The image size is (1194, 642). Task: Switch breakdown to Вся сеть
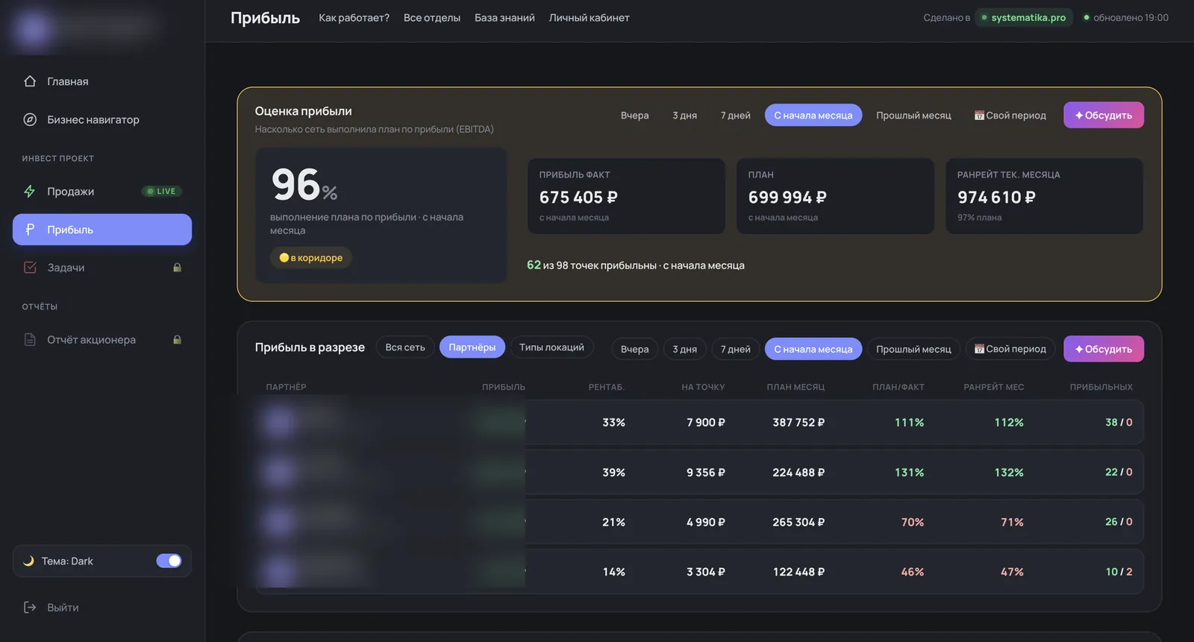405,347
